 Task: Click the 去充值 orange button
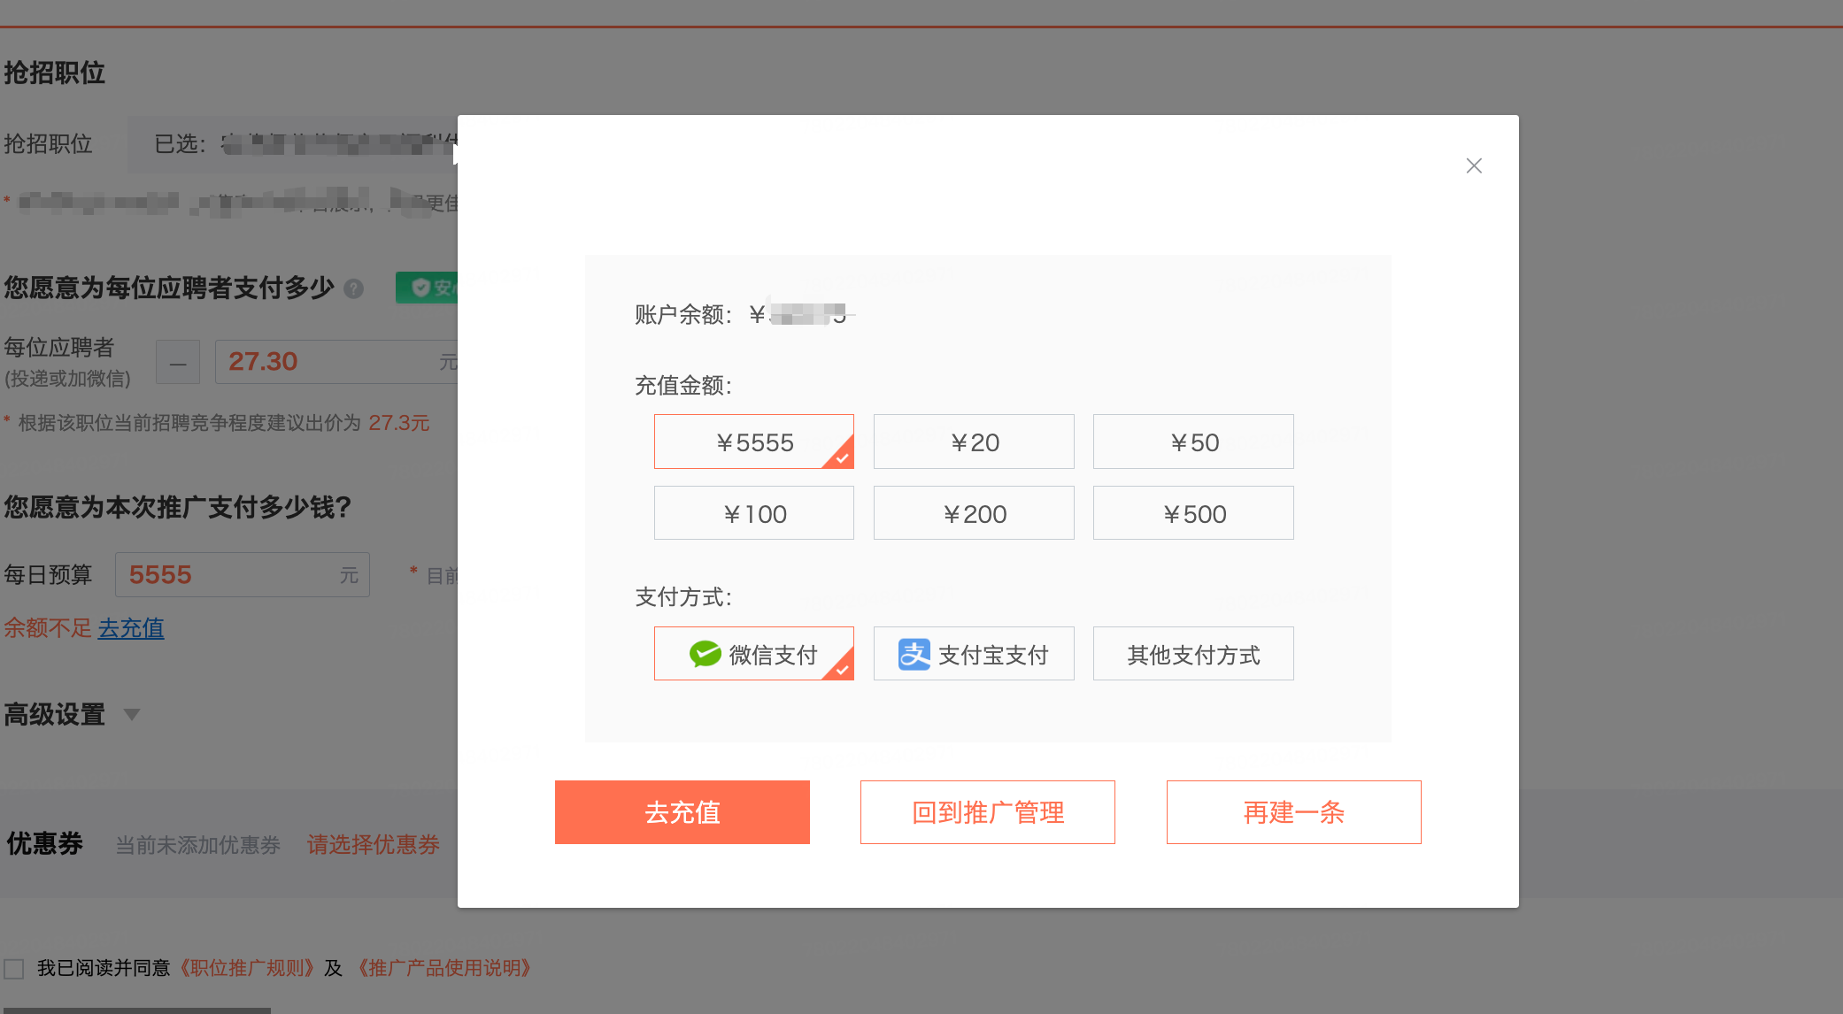(x=682, y=812)
